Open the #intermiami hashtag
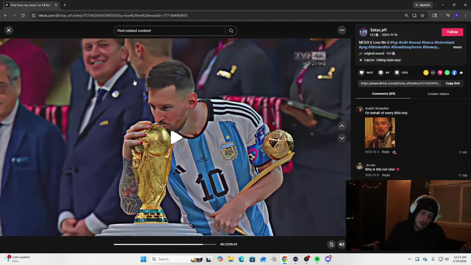Image resolution: width=471 pixels, height=265 pixels. (444, 42)
